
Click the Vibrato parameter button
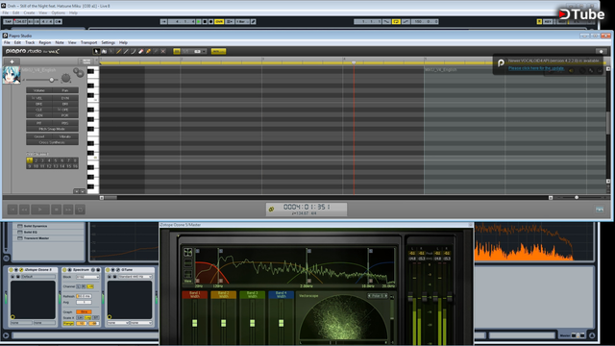65,136
